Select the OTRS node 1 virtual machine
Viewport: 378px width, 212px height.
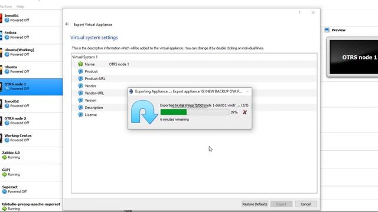tap(31, 87)
